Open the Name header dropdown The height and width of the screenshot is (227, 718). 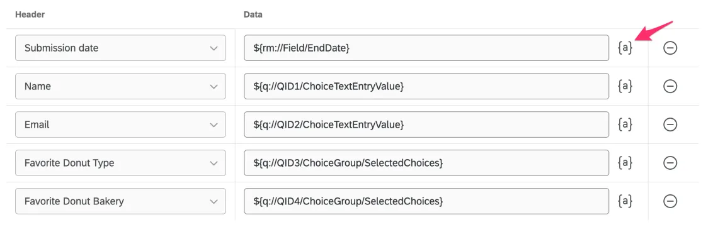click(x=120, y=86)
